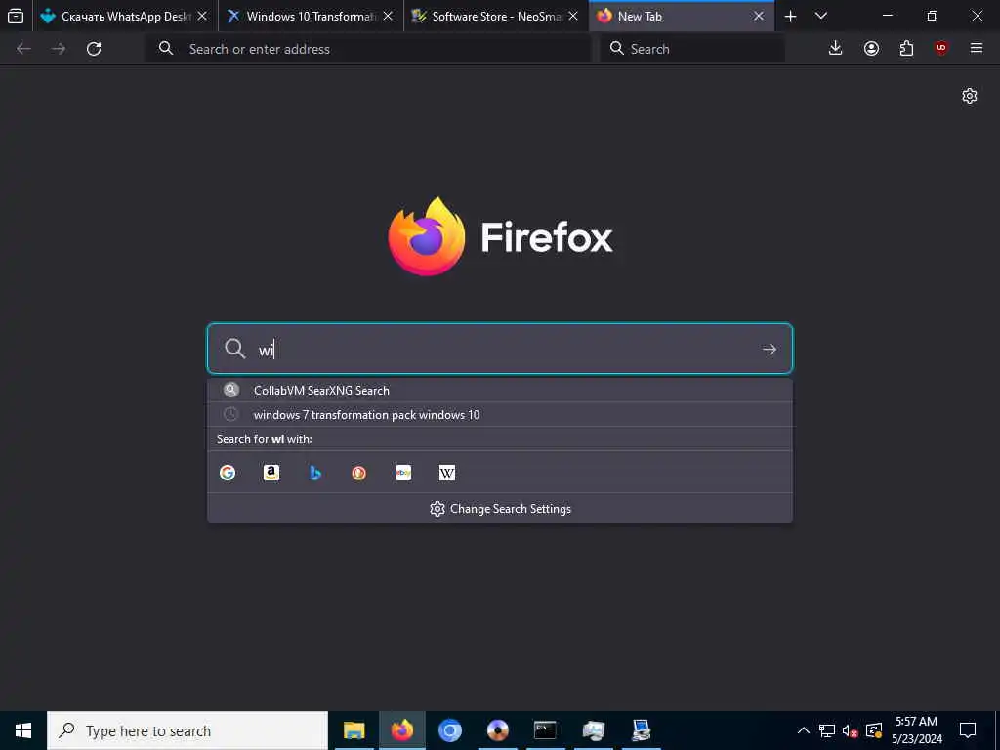Open the Firefox account menu

[871, 49]
